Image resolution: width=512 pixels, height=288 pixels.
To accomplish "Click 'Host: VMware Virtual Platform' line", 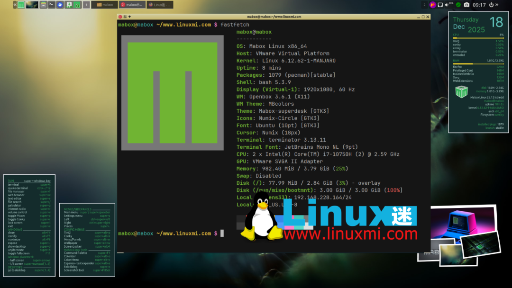I will pyautogui.click(x=283, y=54).
